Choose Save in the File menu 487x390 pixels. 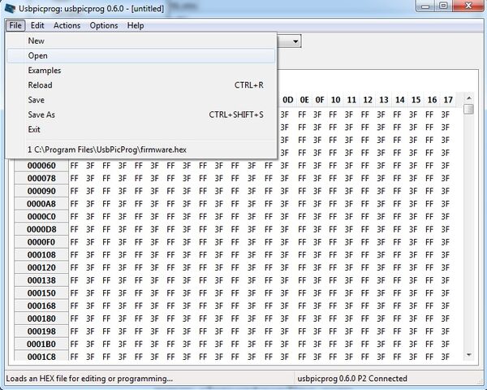tap(140, 100)
